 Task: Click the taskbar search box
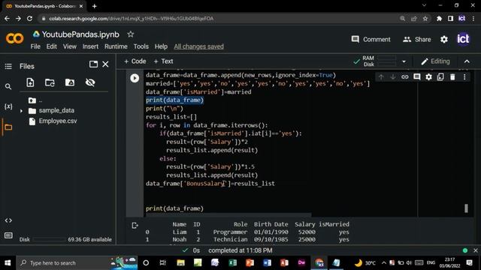coord(77,262)
